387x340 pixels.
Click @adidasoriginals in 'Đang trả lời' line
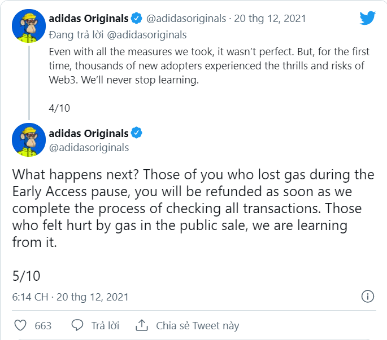tap(147, 35)
